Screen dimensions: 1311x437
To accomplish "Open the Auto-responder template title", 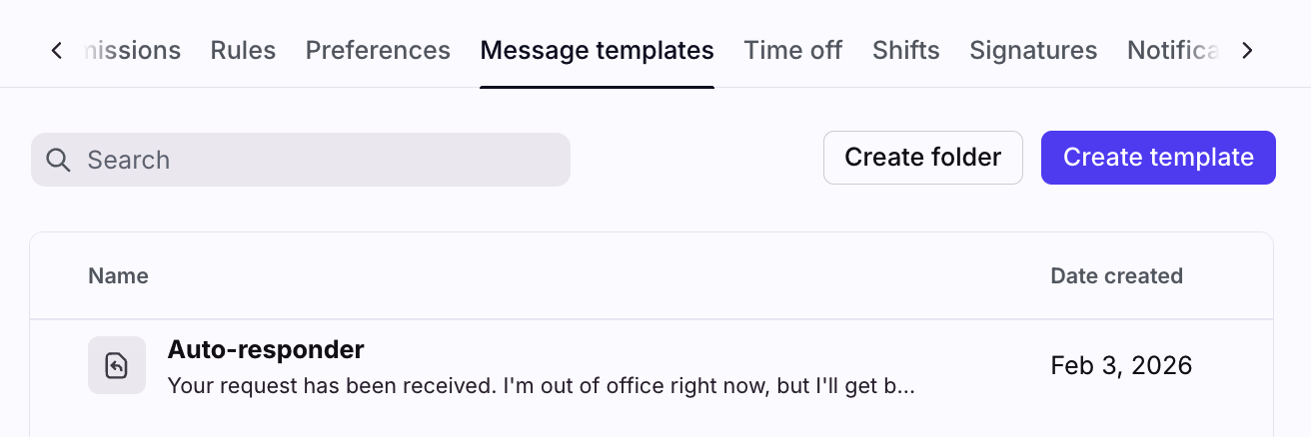I will [x=266, y=349].
